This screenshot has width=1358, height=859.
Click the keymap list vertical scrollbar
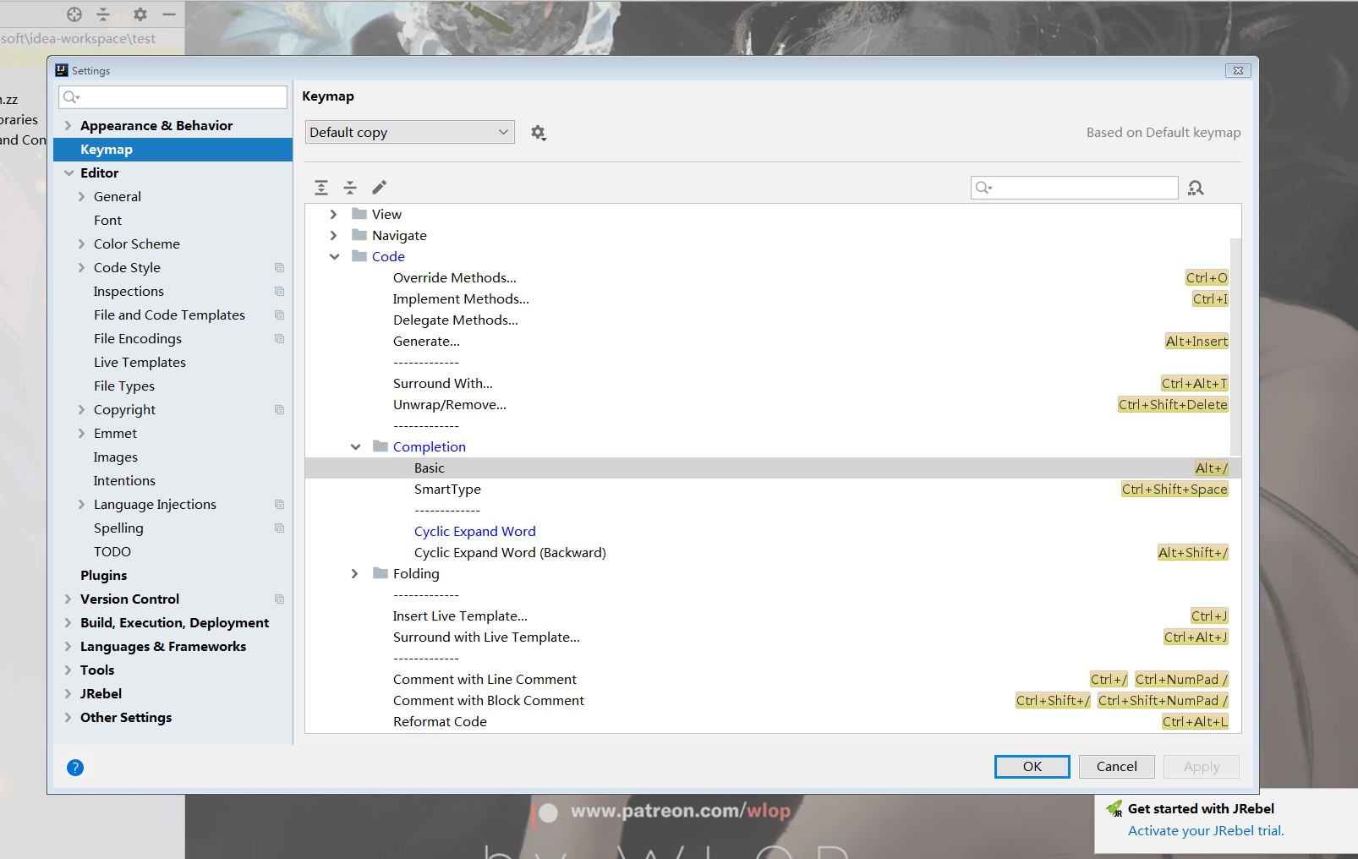1235,347
